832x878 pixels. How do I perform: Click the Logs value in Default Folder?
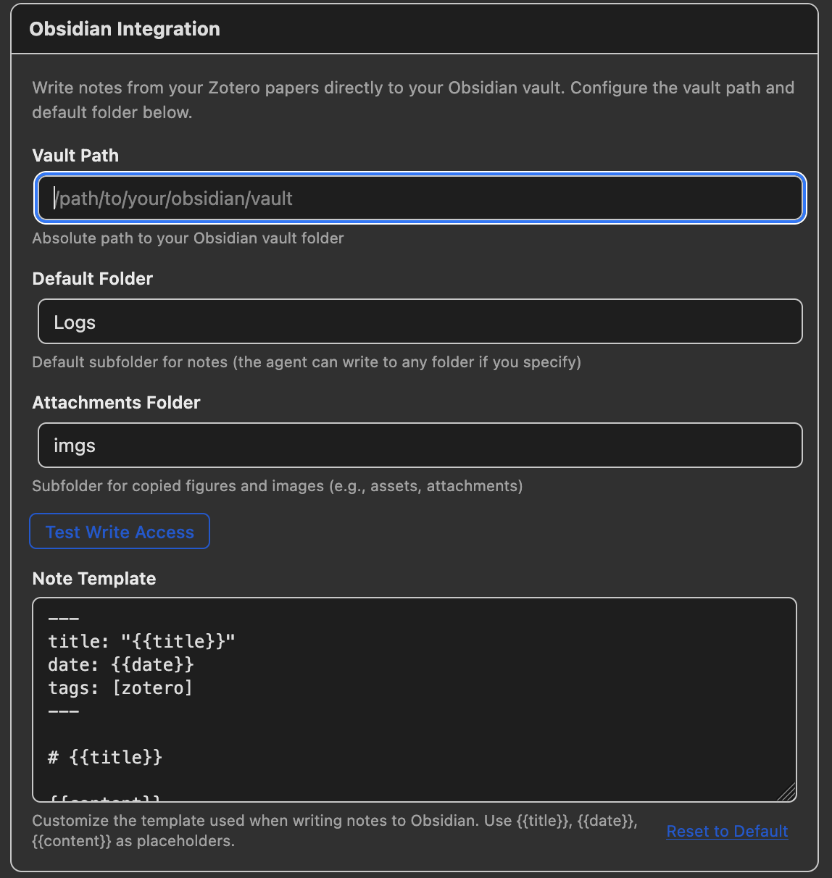click(x=74, y=322)
